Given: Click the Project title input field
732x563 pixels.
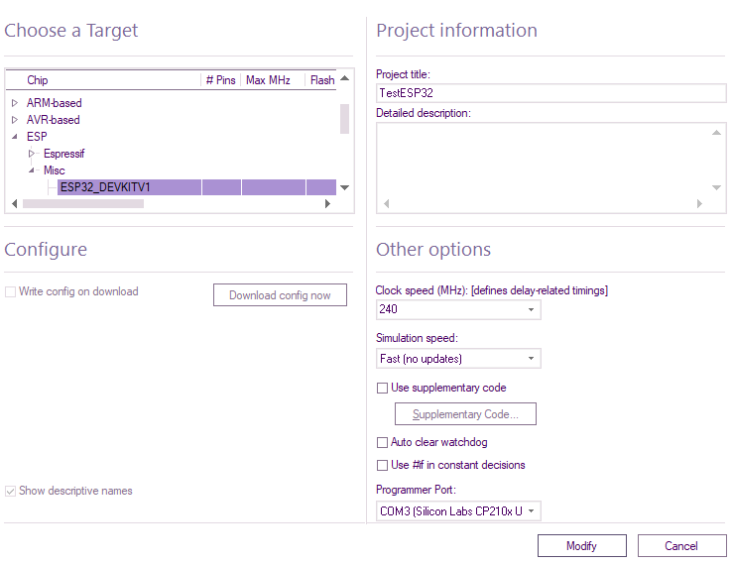Looking at the screenshot, I should click(x=550, y=93).
